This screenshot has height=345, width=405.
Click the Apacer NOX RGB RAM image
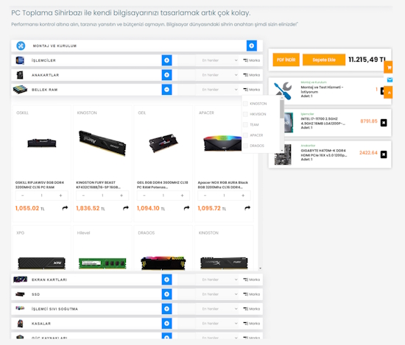tap(222, 143)
